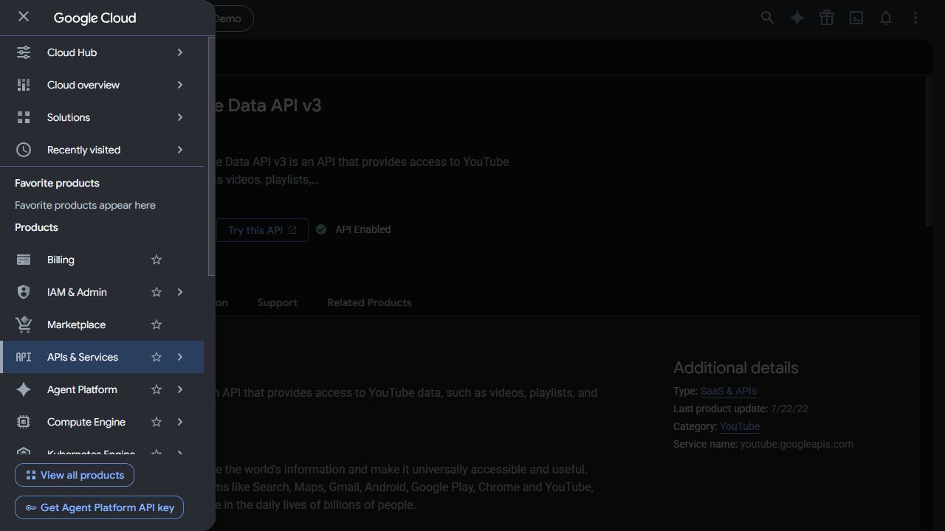Star Compute Engine as favorite
This screenshot has height=531, width=945.
[x=157, y=422]
